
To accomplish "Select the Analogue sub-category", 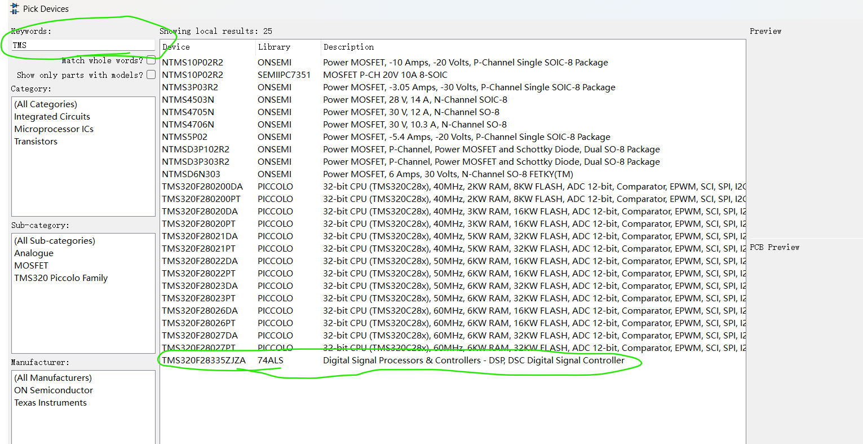I will coord(34,253).
